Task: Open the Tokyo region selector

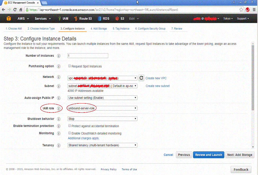Action: [x=228, y=18]
